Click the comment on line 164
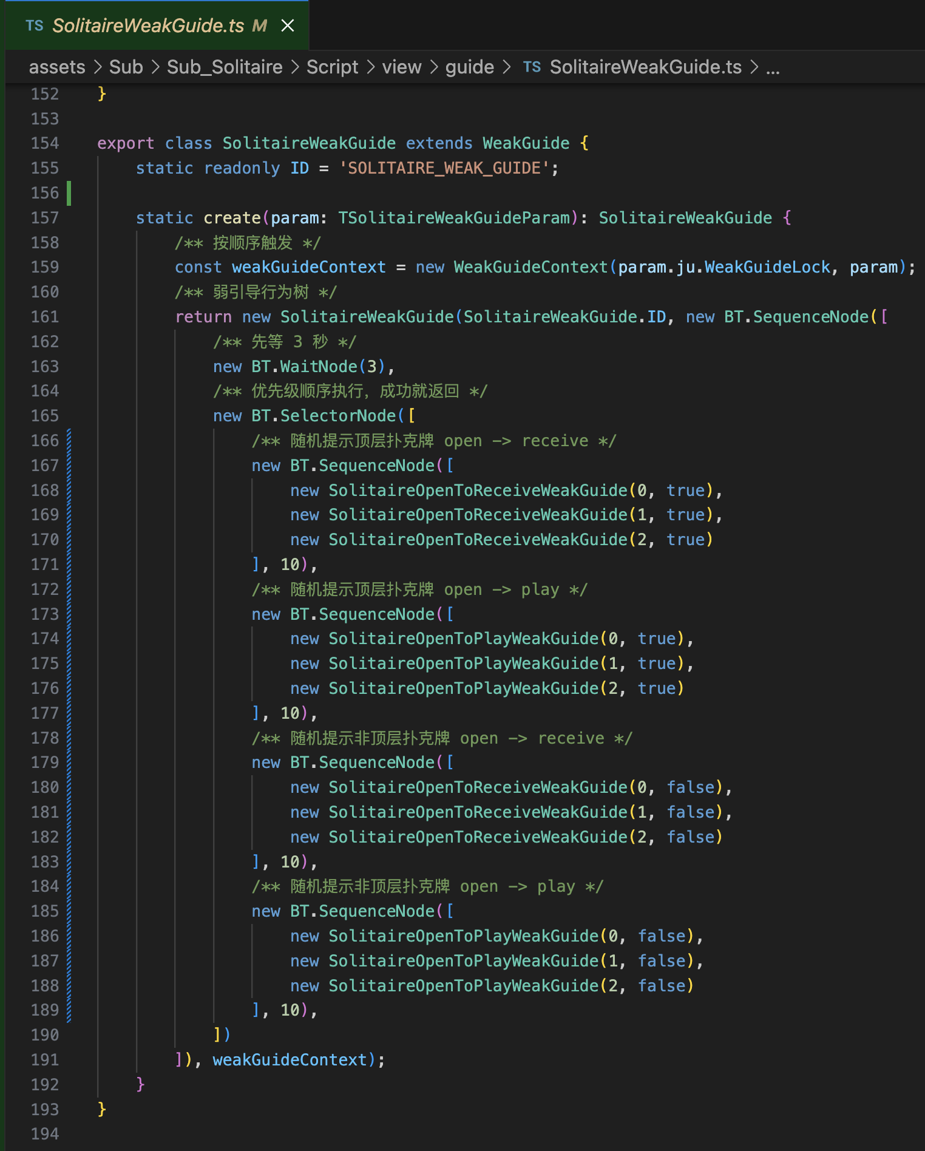The width and height of the screenshot is (925, 1151). [350, 391]
